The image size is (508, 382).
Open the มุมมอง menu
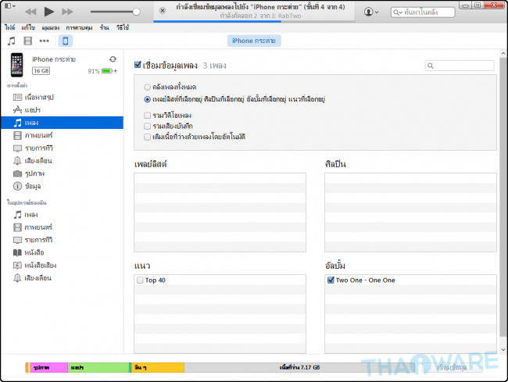(x=51, y=27)
